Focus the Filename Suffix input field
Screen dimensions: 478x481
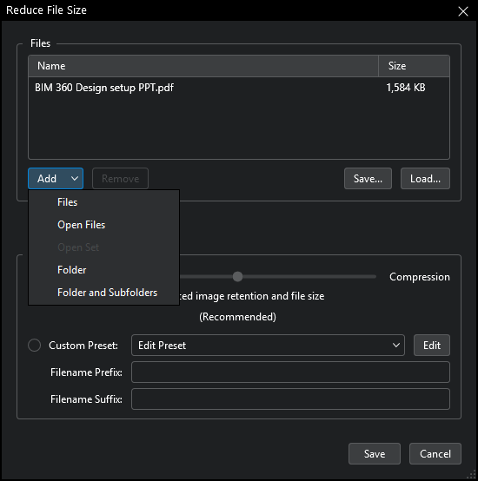290,399
